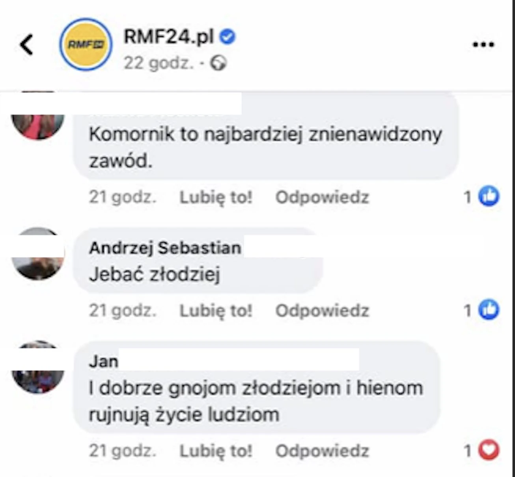The height and width of the screenshot is (477, 515).
Task: Reply to Jan's comment
Action: click(x=322, y=451)
